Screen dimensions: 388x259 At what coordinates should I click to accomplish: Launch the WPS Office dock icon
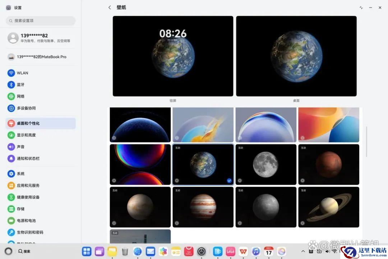point(243,251)
